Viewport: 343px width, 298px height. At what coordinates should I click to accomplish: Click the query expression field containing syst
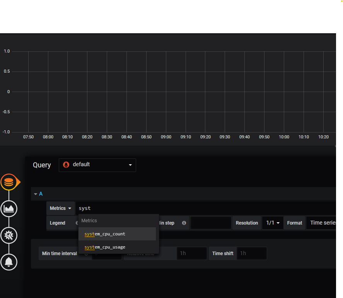(205, 208)
